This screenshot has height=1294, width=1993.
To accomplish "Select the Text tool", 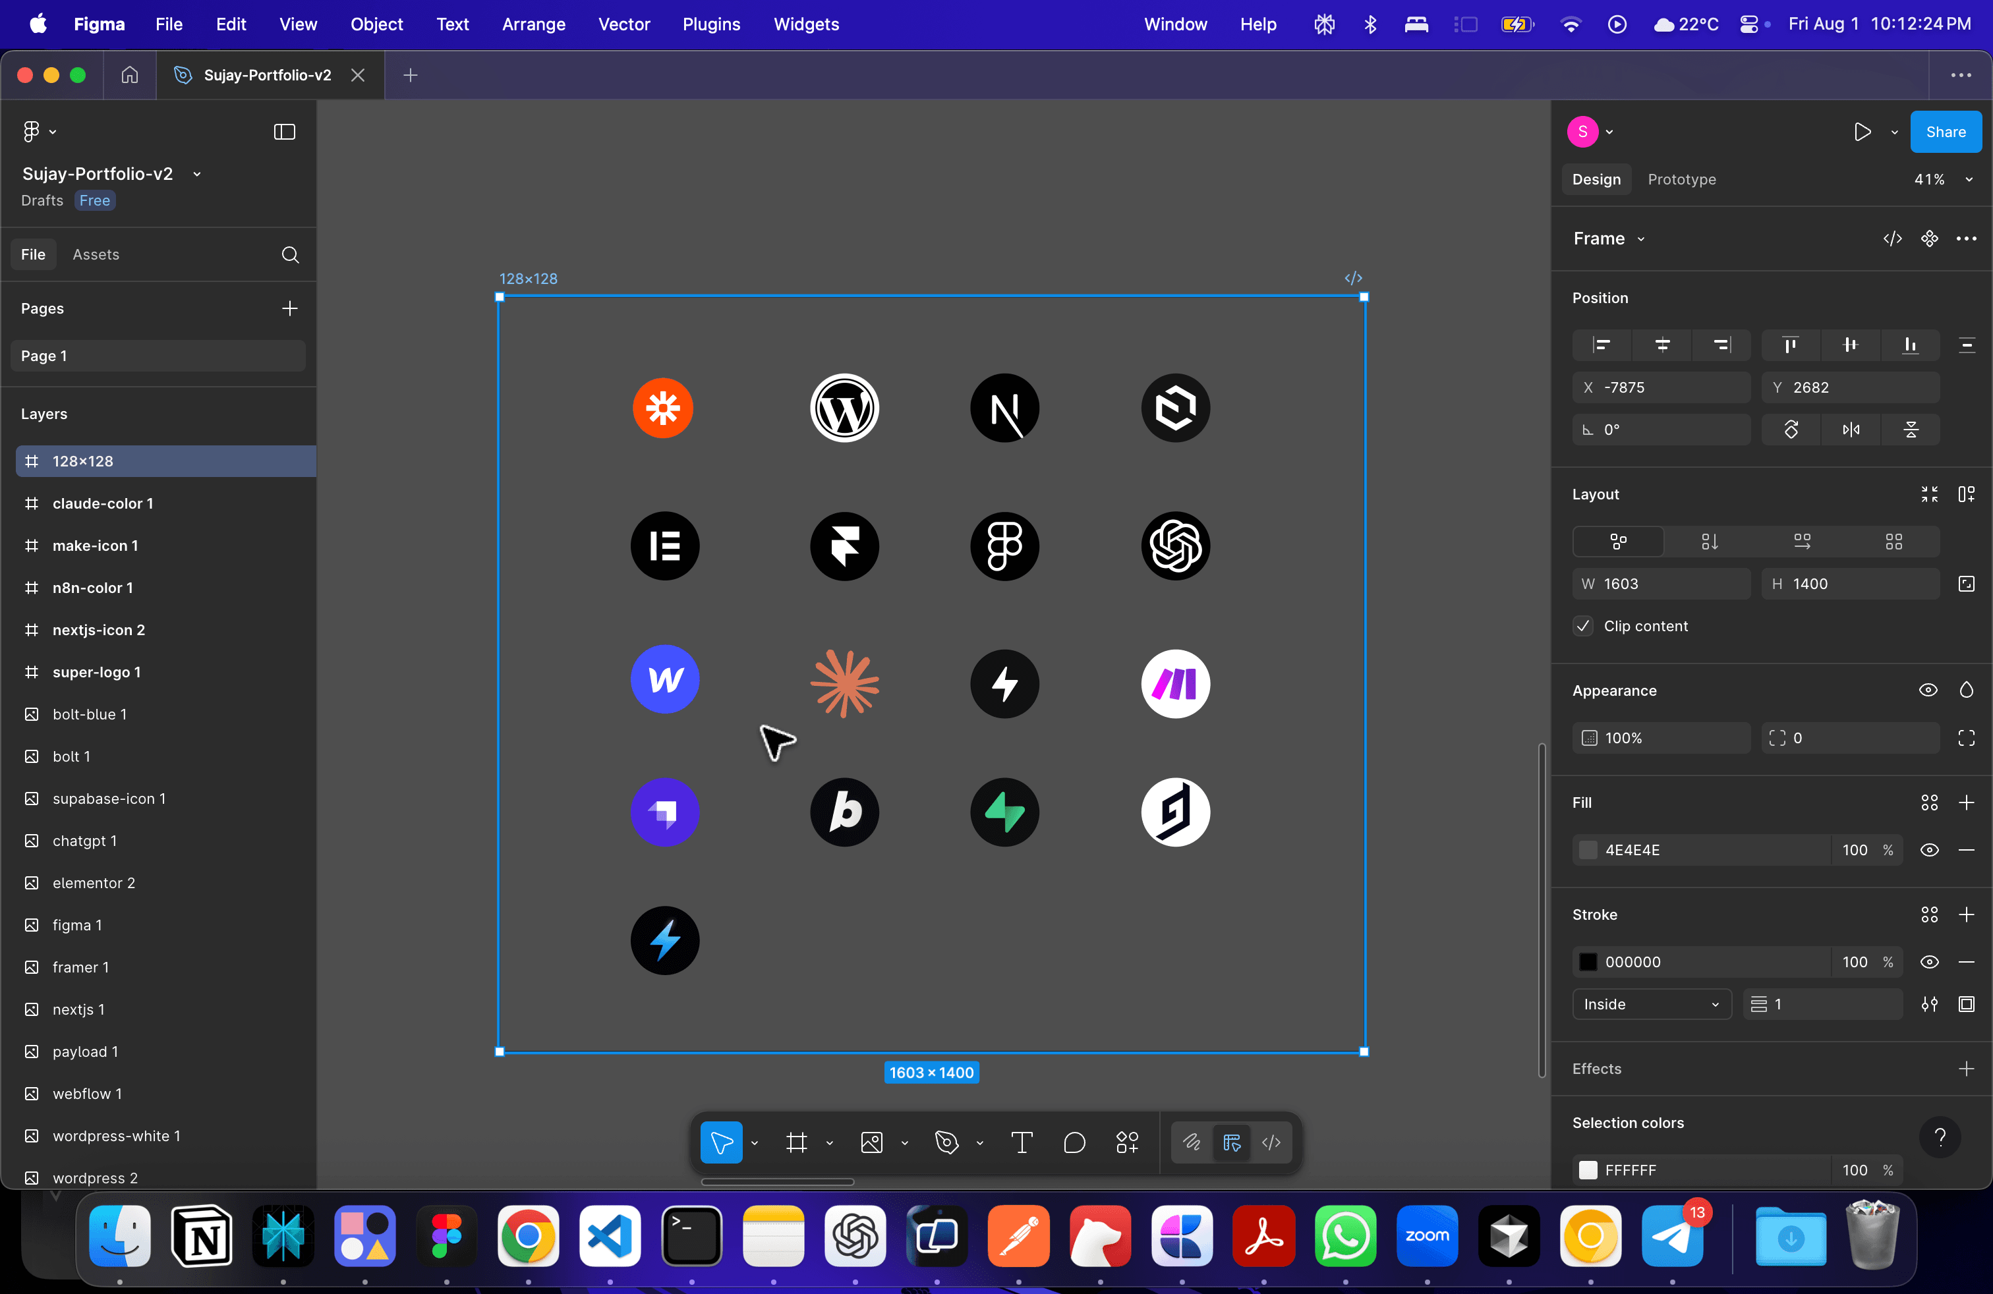I will point(1022,1142).
